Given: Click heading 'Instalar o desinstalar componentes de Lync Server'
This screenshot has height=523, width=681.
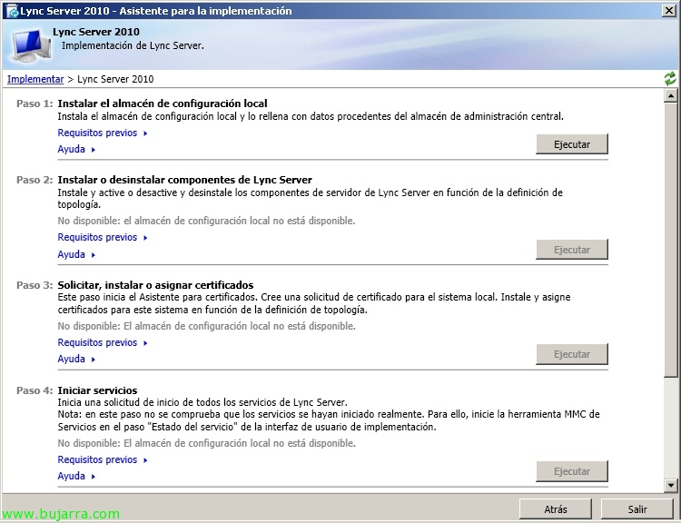Looking at the screenshot, I should (184, 180).
